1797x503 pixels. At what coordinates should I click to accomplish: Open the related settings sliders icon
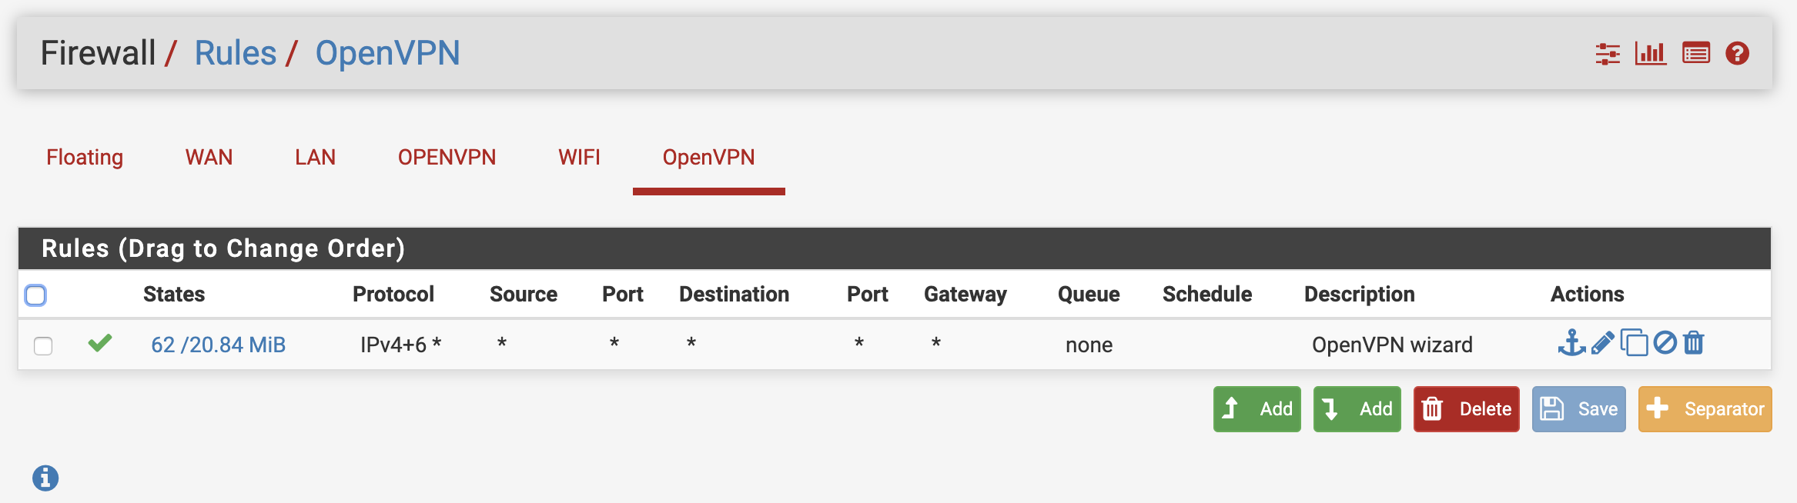point(1608,54)
